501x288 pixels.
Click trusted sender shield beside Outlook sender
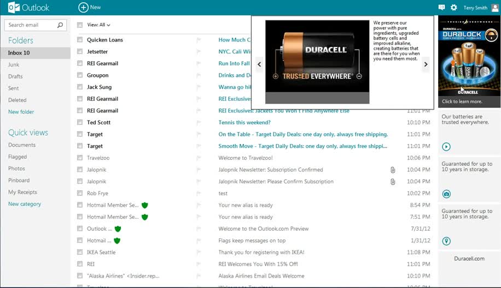(118, 229)
